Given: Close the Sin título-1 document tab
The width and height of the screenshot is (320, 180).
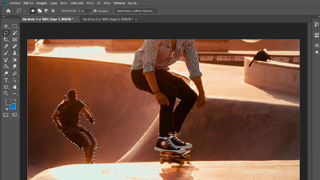Looking at the screenshot, I should pyautogui.click(x=76, y=19).
